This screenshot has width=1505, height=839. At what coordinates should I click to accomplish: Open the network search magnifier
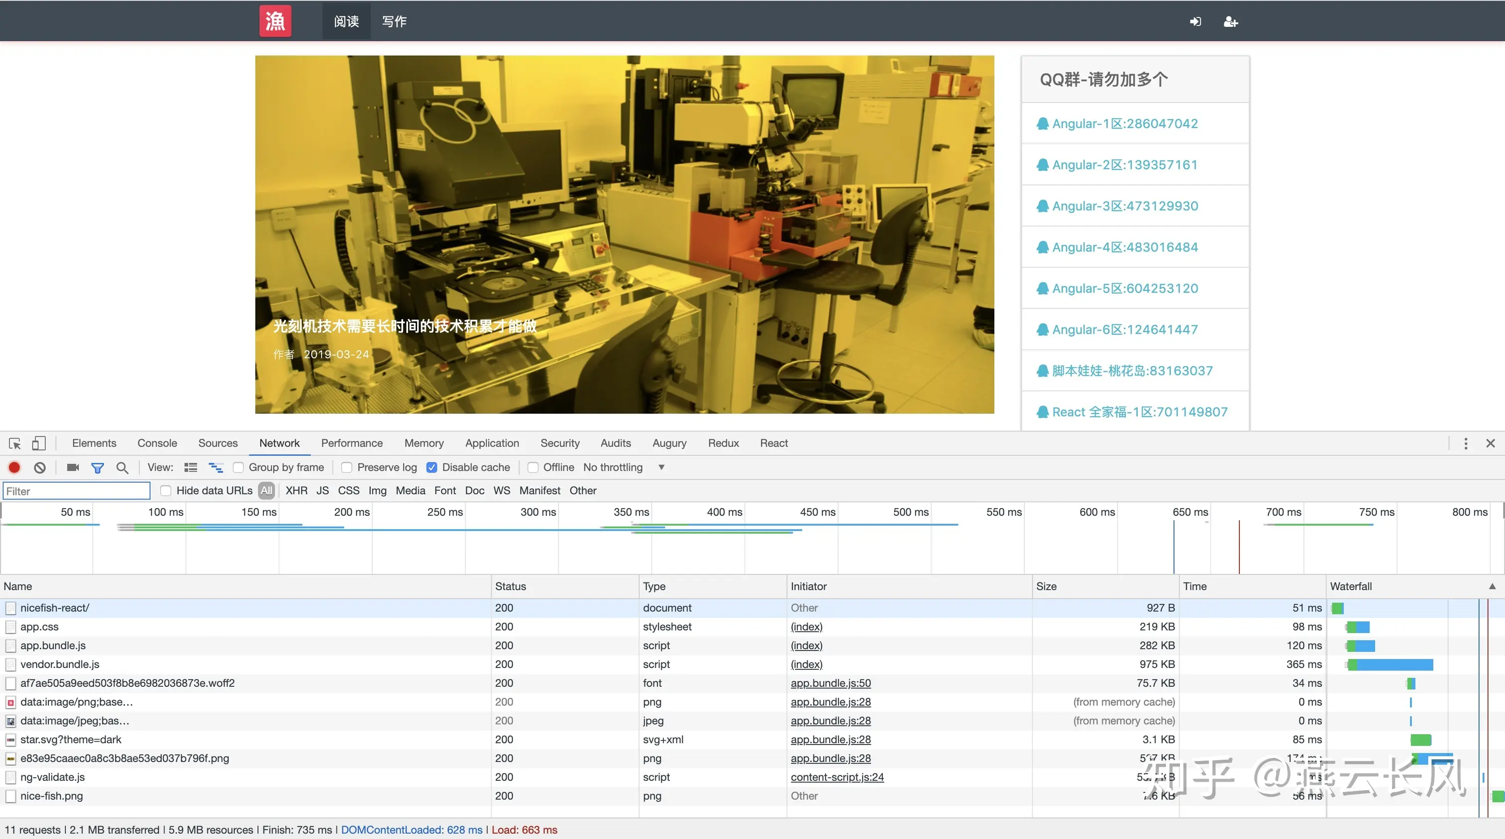(122, 467)
